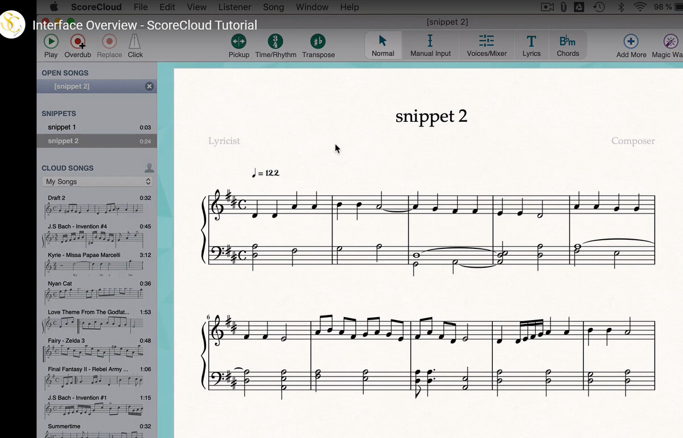Viewport: 683px width, 438px height.
Task: Open the Summertime cloud song
Action: [97, 430]
